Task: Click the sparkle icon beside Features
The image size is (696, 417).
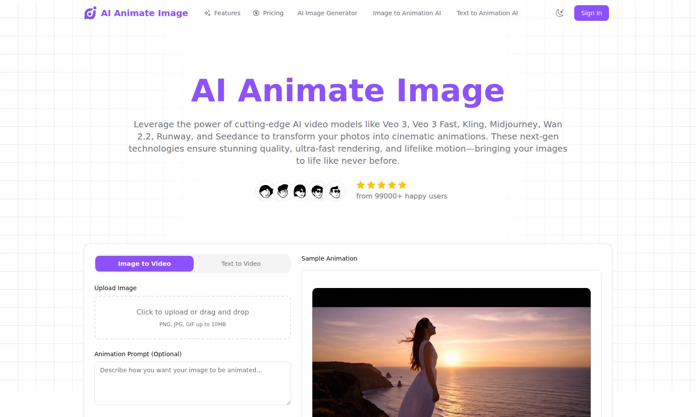Action: point(207,13)
